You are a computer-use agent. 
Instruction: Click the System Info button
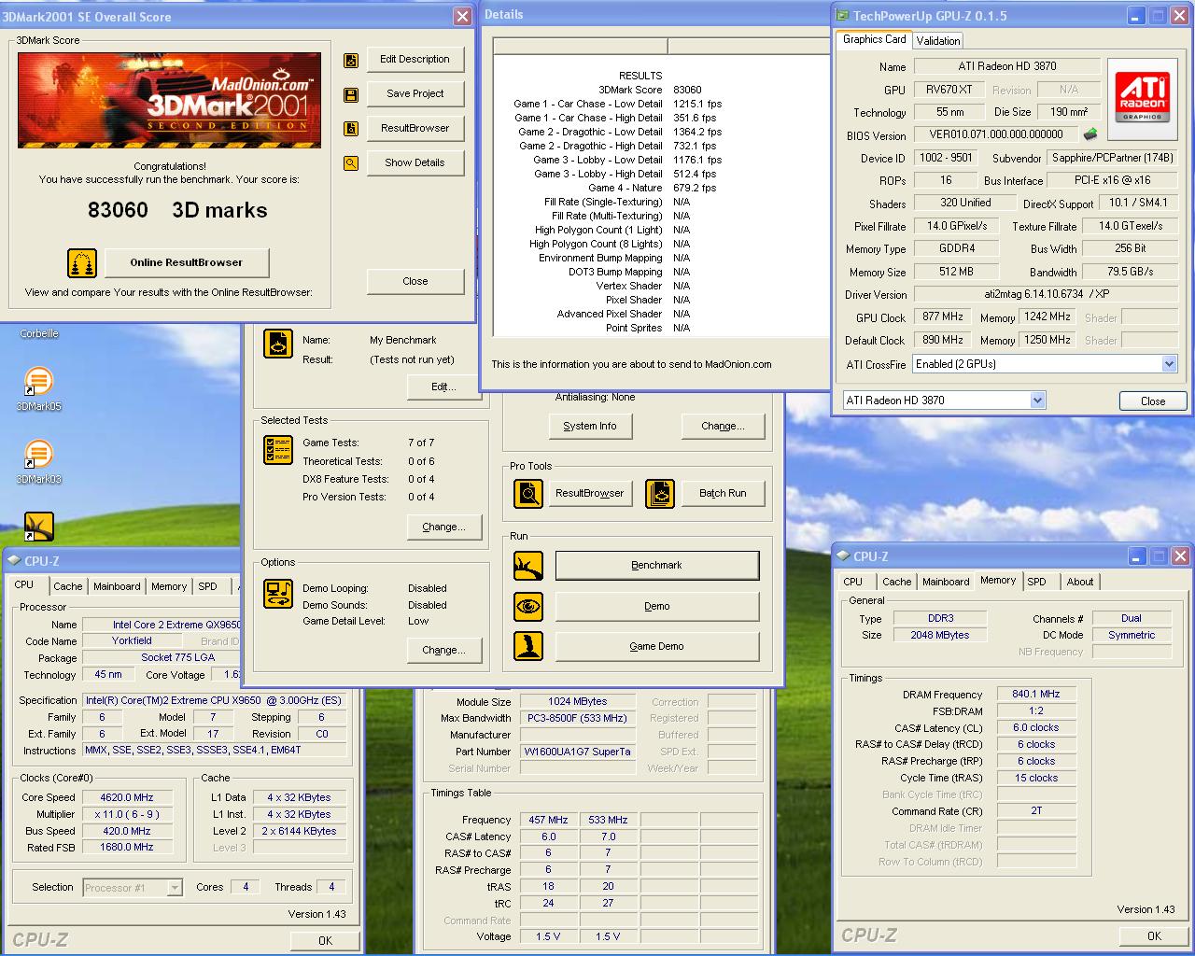point(590,427)
